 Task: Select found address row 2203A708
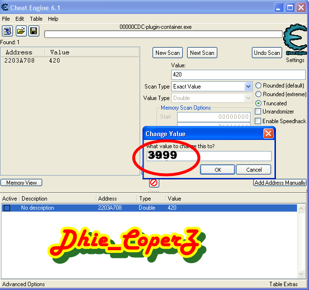coord(70,61)
